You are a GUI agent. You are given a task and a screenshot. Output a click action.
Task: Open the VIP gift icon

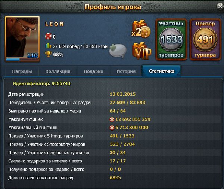click(x=142, y=51)
